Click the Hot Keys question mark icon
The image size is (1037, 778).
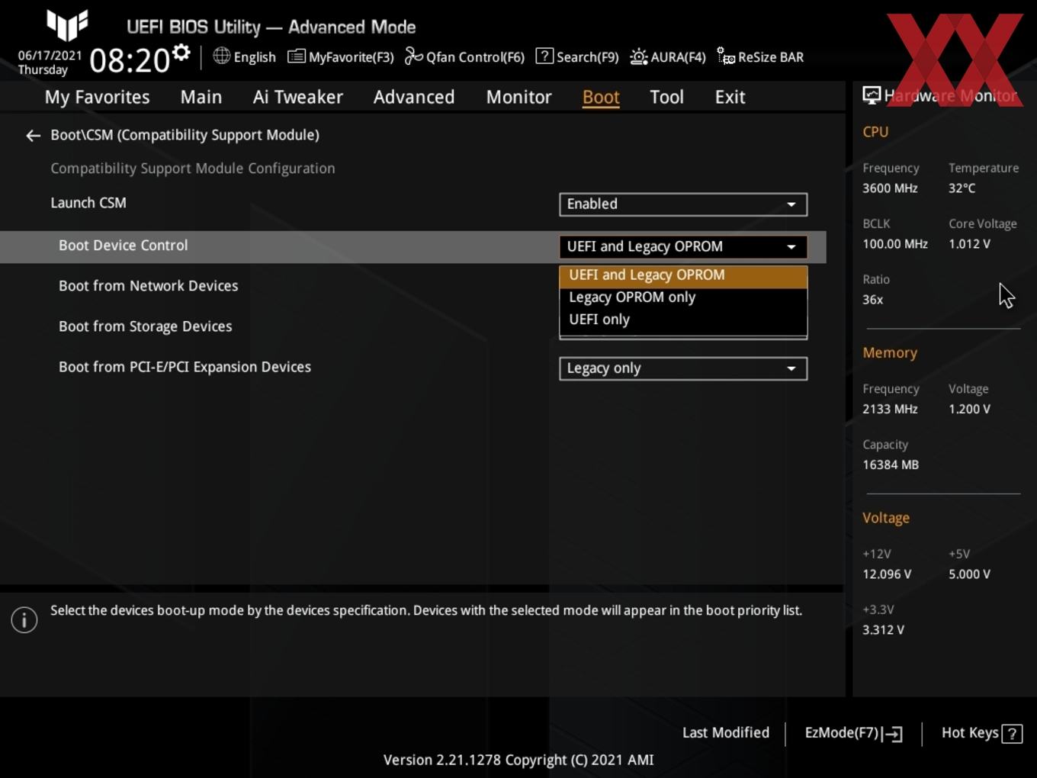tap(1012, 733)
